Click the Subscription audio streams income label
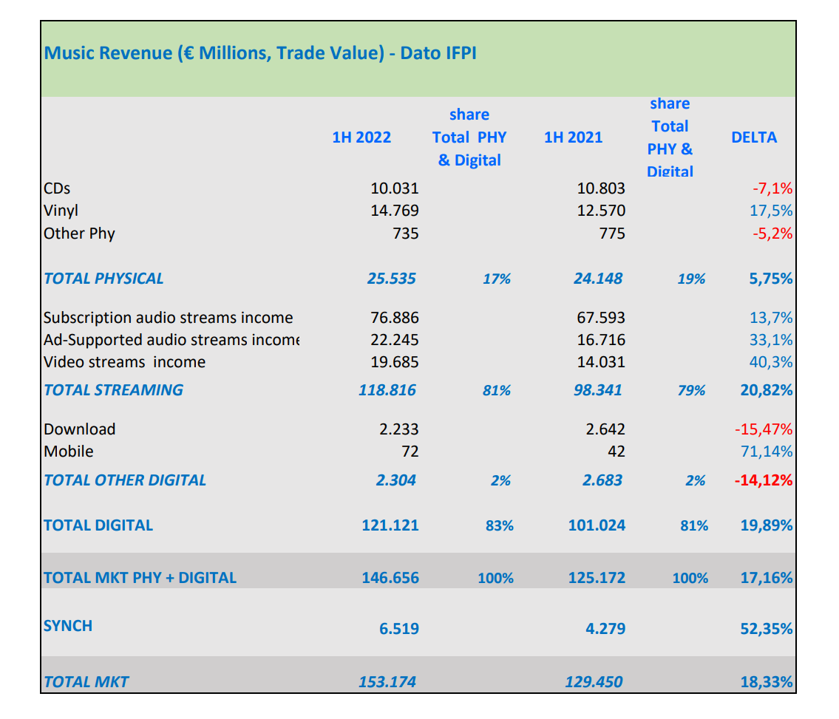Image resolution: width=839 pixels, height=719 pixels. coord(168,318)
